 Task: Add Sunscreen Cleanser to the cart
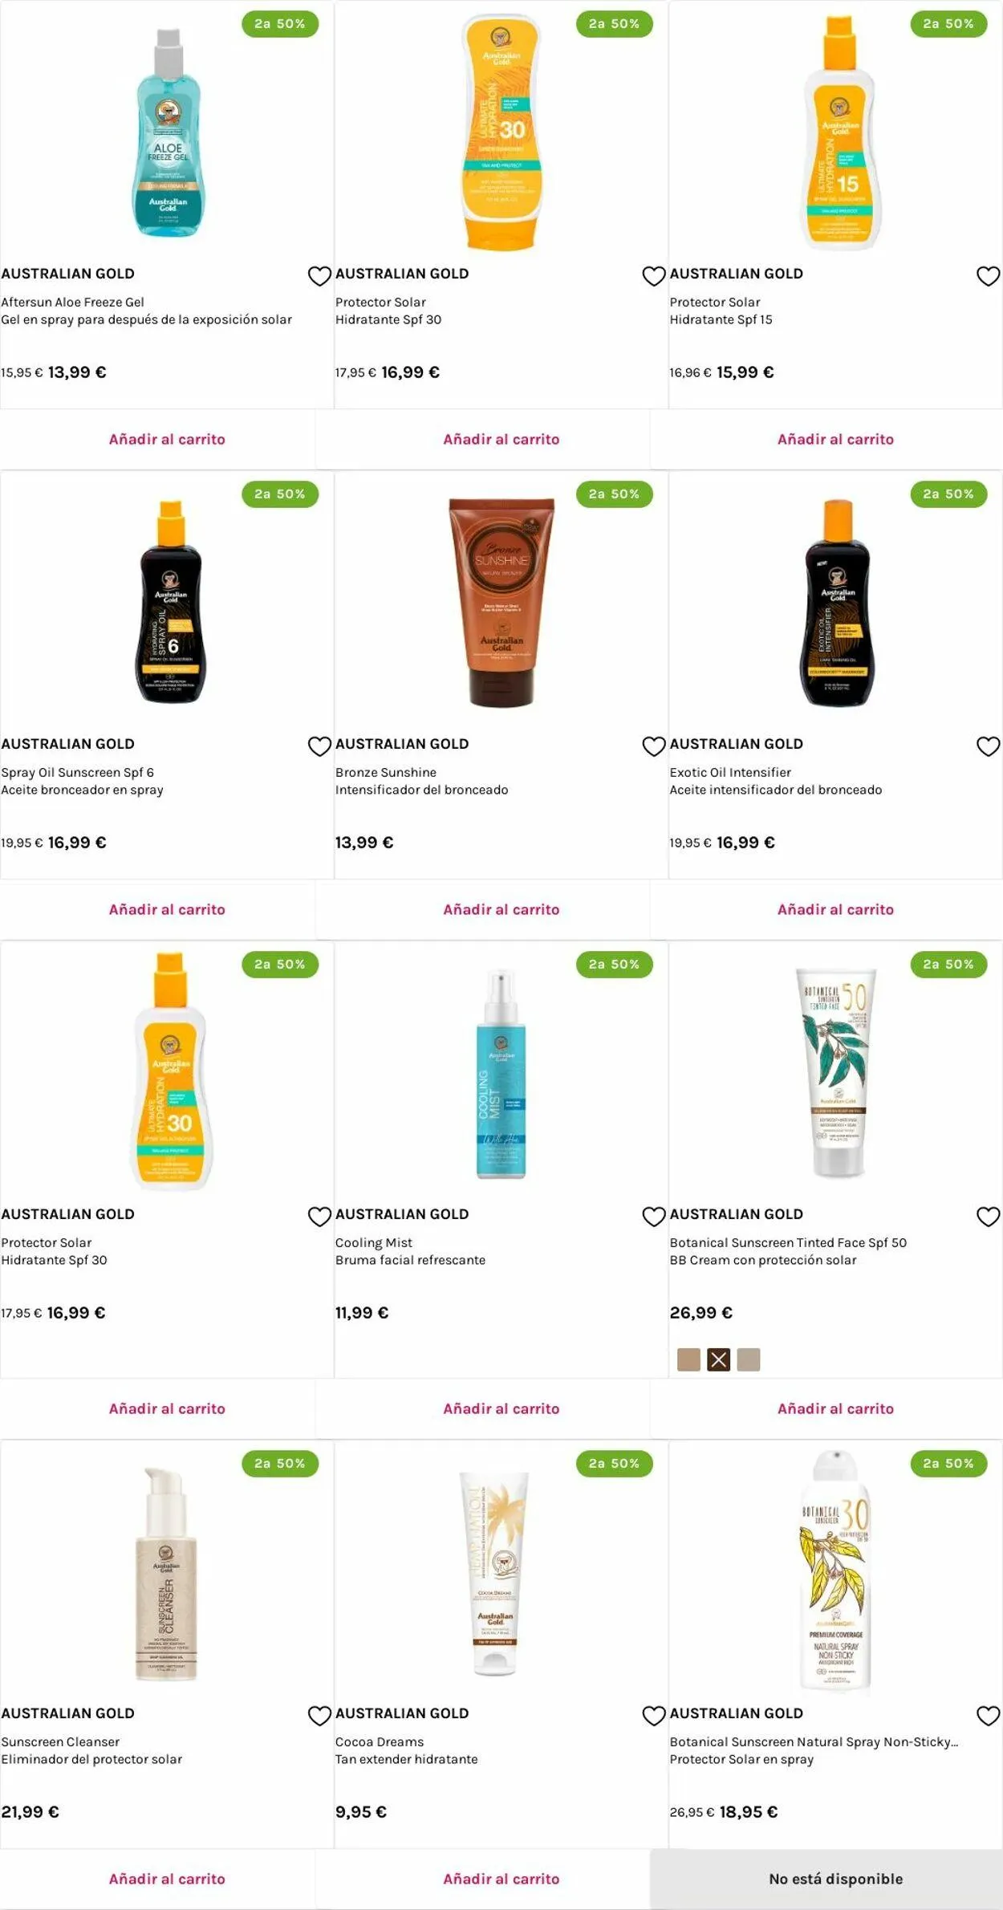coord(167,1879)
